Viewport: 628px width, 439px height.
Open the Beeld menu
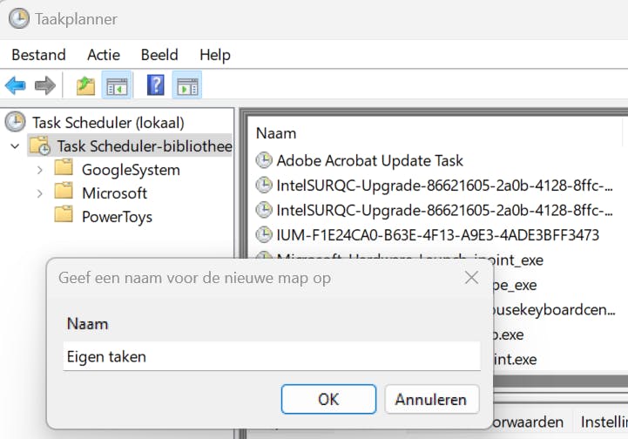point(159,55)
